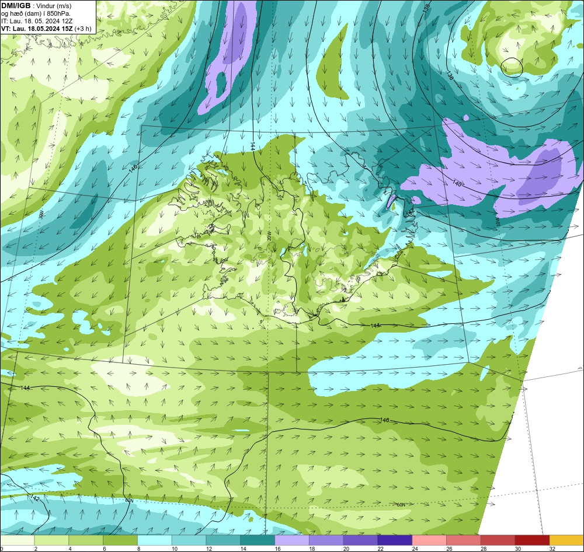Click the legend tick label '16'
This screenshot has height=552, width=584.
click(278, 548)
